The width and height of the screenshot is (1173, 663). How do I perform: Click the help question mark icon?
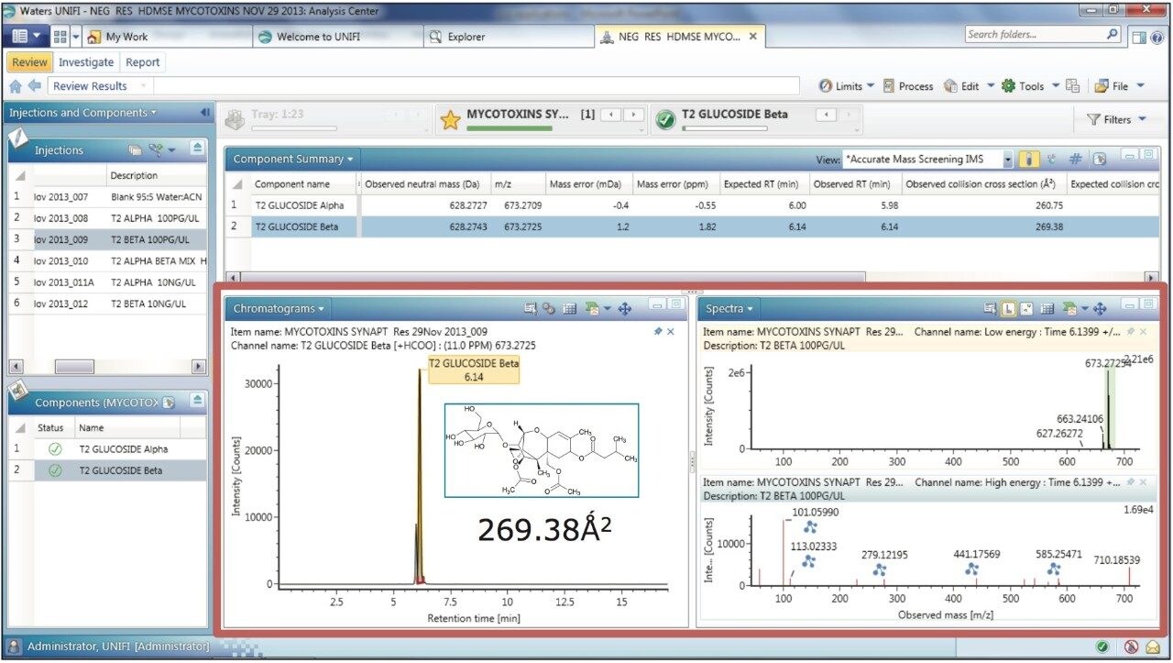coord(1157,37)
